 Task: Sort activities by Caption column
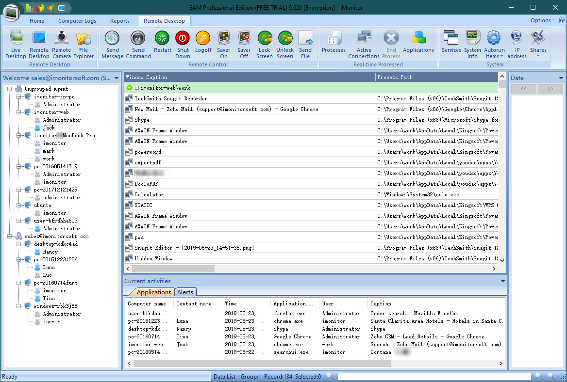(436, 303)
